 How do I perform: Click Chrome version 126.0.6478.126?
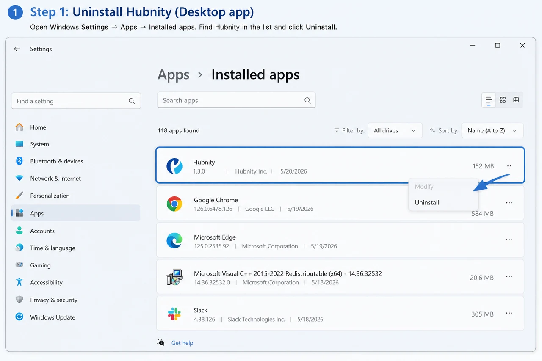pyautogui.click(x=213, y=209)
